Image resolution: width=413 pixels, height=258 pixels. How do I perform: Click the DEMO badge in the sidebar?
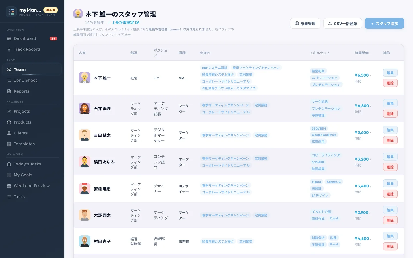pos(50,10)
